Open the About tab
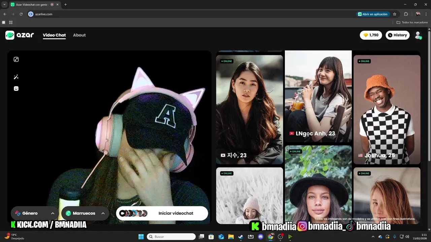431x242 pixels. pyautogui.click(x=79, y=35)
